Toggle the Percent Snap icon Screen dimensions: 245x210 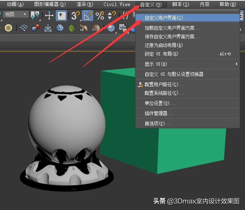coord(100,16)
